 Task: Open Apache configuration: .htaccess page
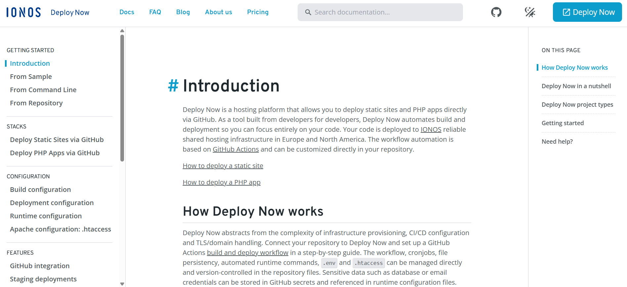[61, 229]
